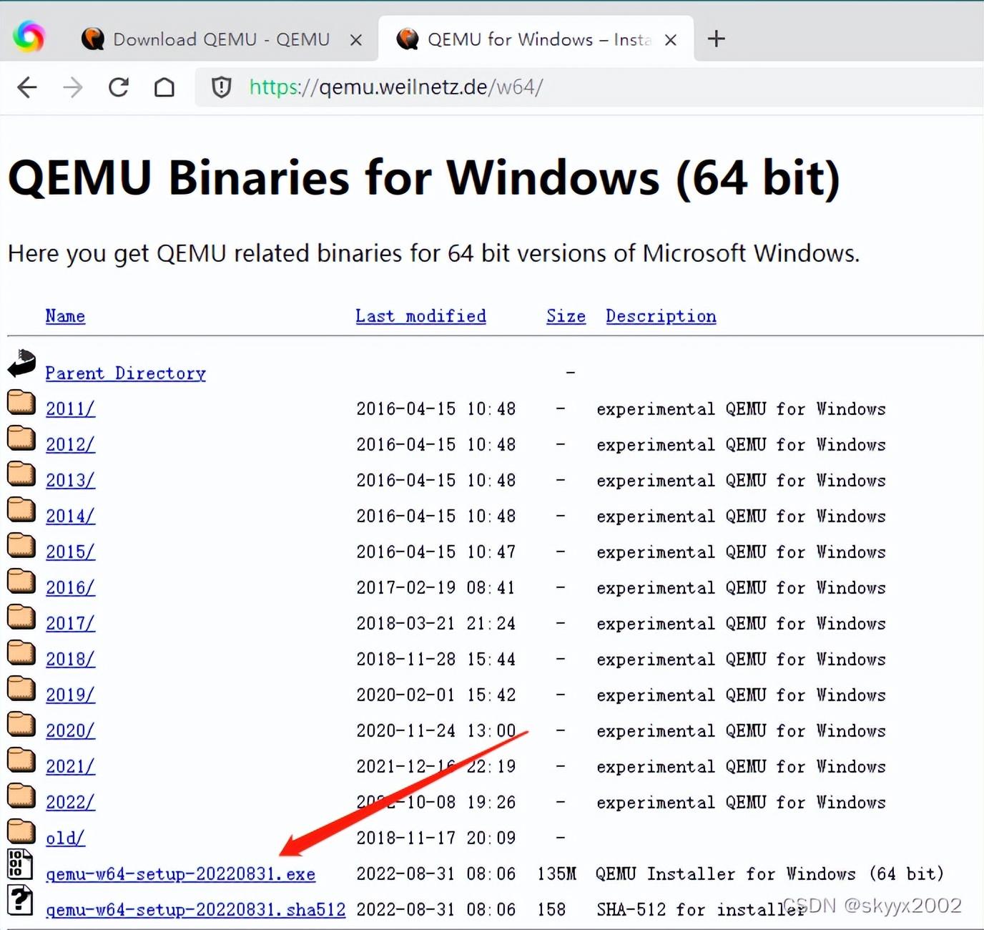Click the 135M size value

pos(556,874)
